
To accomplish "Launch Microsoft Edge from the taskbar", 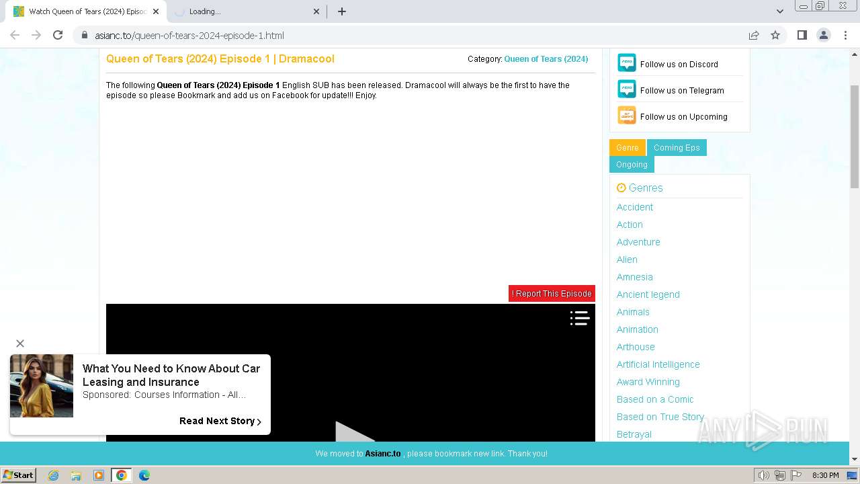I will 144,475.
